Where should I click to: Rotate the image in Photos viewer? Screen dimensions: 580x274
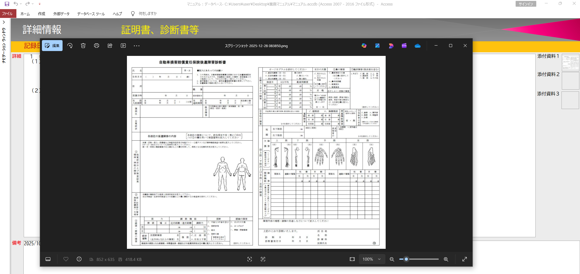tap(70, 46)
